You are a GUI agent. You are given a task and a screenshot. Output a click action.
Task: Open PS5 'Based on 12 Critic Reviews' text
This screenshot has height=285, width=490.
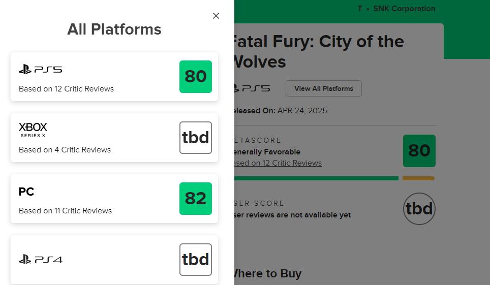[66, 89]
